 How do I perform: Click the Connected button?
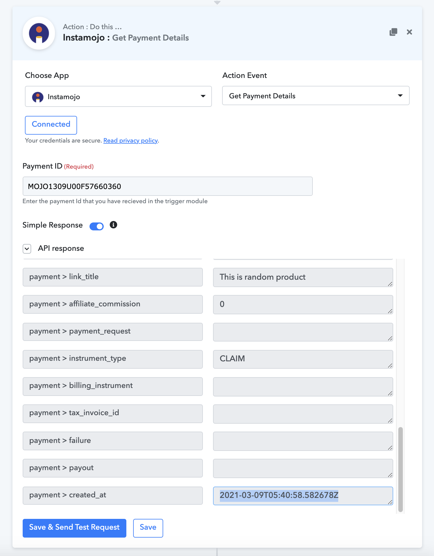(51, 125)
